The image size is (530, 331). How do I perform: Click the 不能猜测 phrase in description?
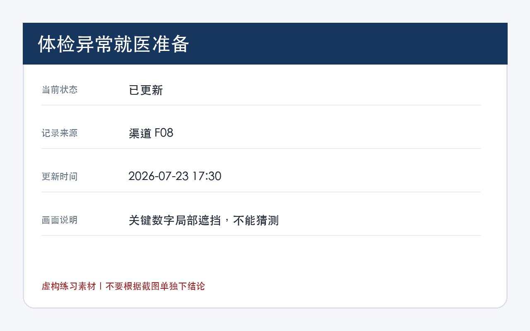(x=256, y=220)
